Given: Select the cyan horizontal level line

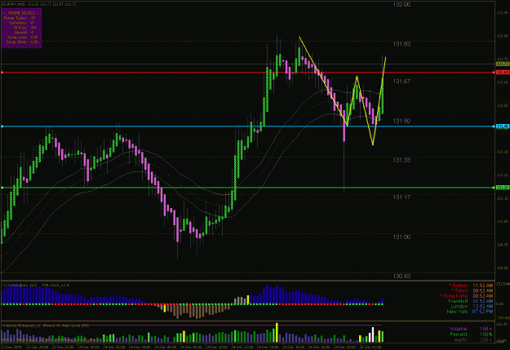Looking at the screenshot, I should (247, 126).
